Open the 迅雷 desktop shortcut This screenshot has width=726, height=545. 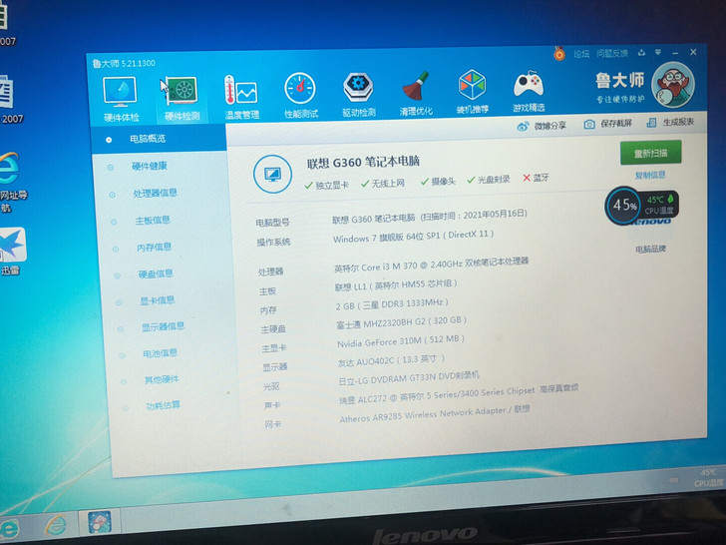(x=13, y=251)
